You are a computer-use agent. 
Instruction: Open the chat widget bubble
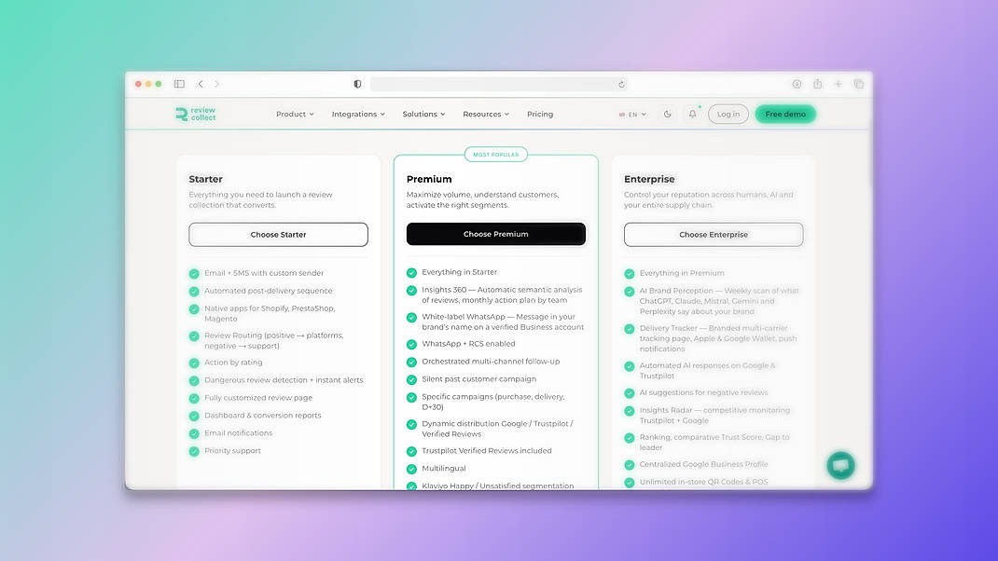pyautogui.click(x=840, y=466)
